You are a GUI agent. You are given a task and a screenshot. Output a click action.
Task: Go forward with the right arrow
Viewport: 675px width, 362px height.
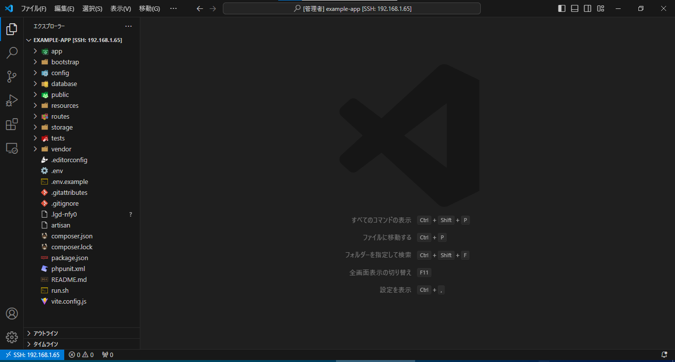point(213,8)
